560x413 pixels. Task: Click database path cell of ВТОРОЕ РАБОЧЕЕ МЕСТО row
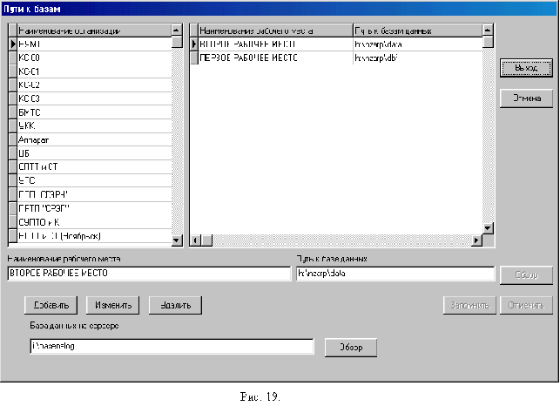pos(417,44)
